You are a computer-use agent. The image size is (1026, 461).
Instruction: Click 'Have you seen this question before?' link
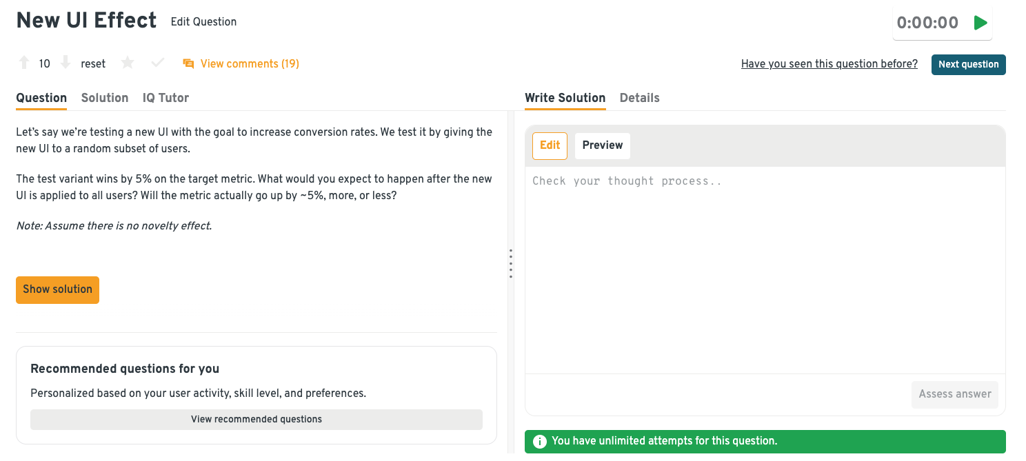[829, 64]
